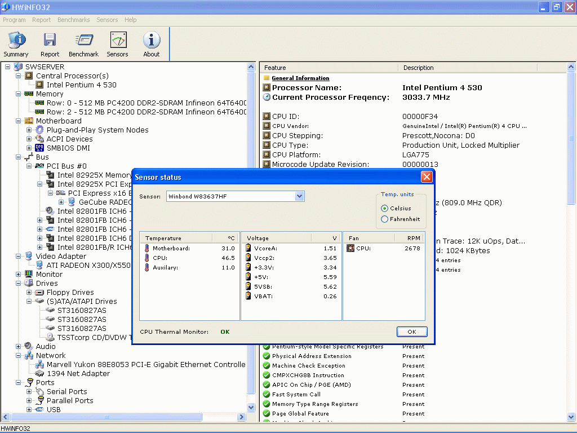This screenshot has width=577, height=433.
Task: Launch the Benchmark tool icon
Action: click(83, 41)
